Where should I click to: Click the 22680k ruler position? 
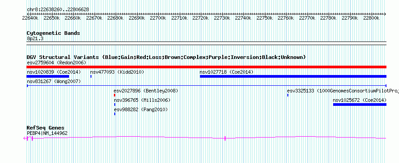[x=116, y=18]
